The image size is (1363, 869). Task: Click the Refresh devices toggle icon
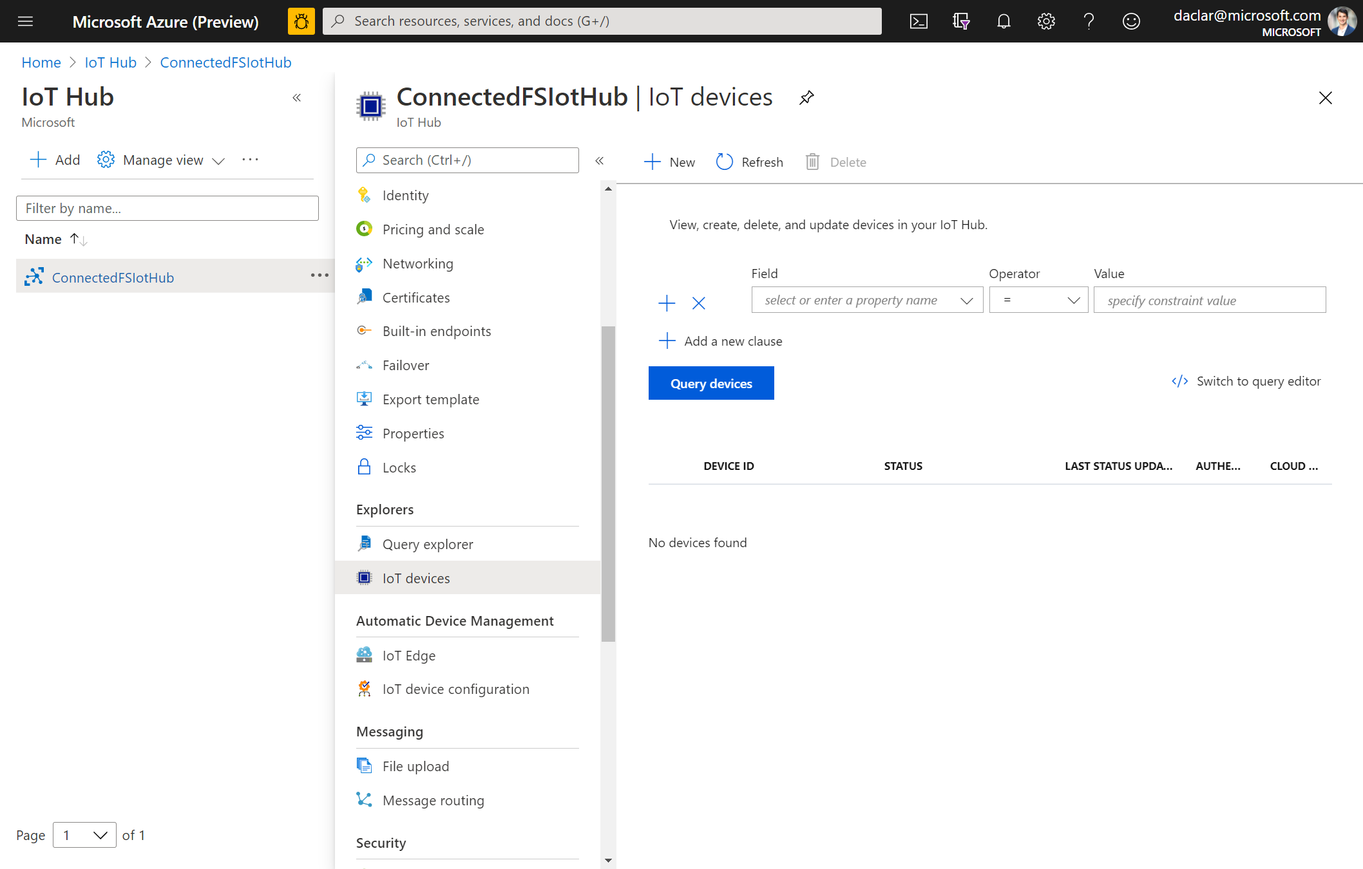(x=724, y=162)
